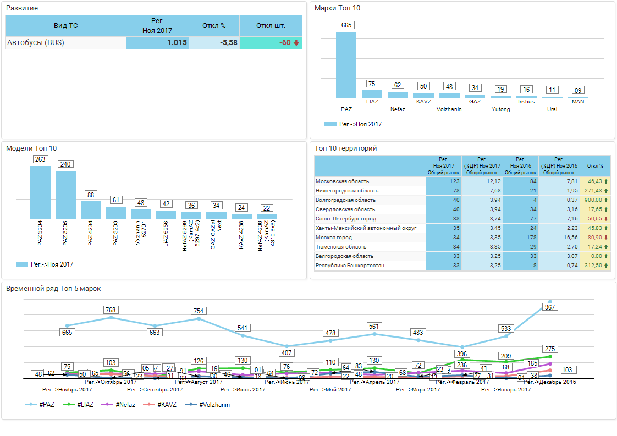
Task: Click the Yutong value label 19
Action: pyautogui.click(x=500, y=89)
